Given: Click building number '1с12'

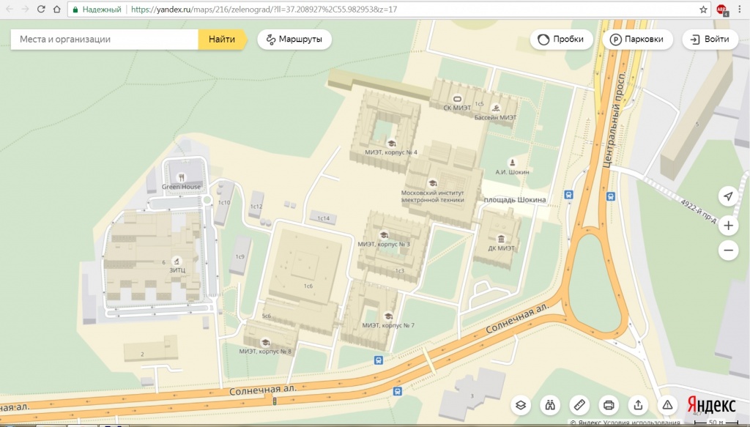Looking at the screenshot, I should [256, 207].
